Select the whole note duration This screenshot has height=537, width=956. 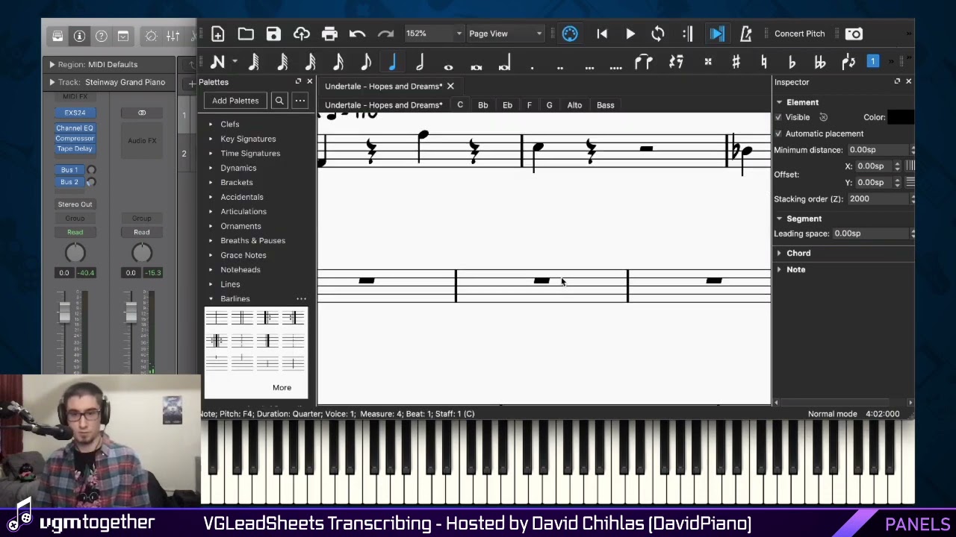448,66
